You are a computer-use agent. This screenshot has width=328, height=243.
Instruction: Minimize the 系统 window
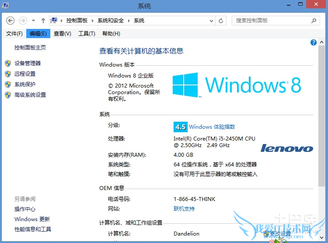tap(289, 5)
